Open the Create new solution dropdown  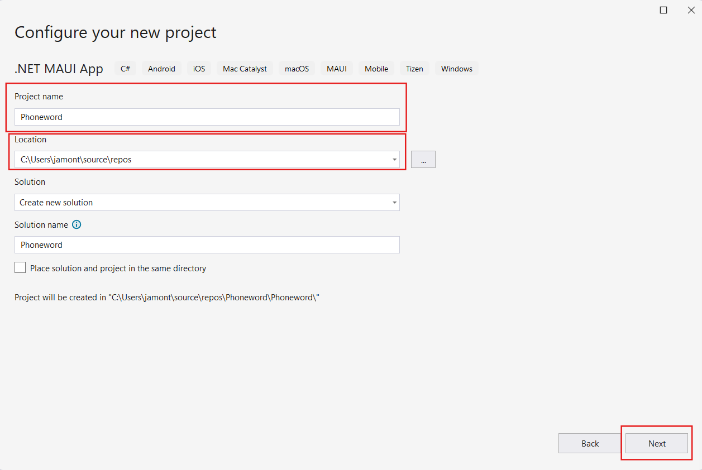(x=394, y=202)
